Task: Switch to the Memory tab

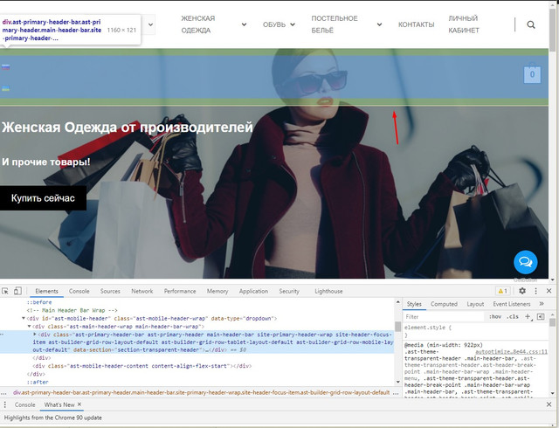Action: (217, 291)
